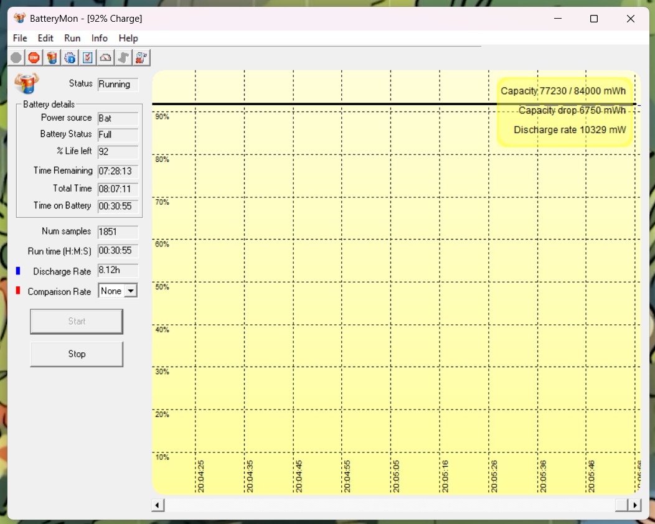The width and height of the screenshot is (655, 524).
Task: Open the File menu
Action: click(20, 38)
